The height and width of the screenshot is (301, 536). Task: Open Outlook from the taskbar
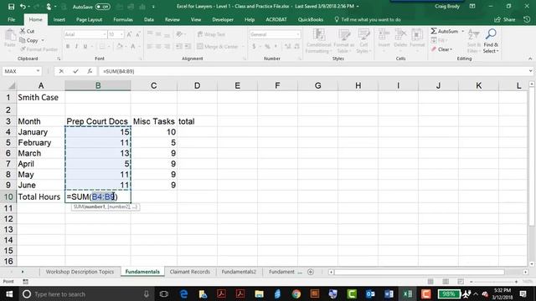(370, 293)
